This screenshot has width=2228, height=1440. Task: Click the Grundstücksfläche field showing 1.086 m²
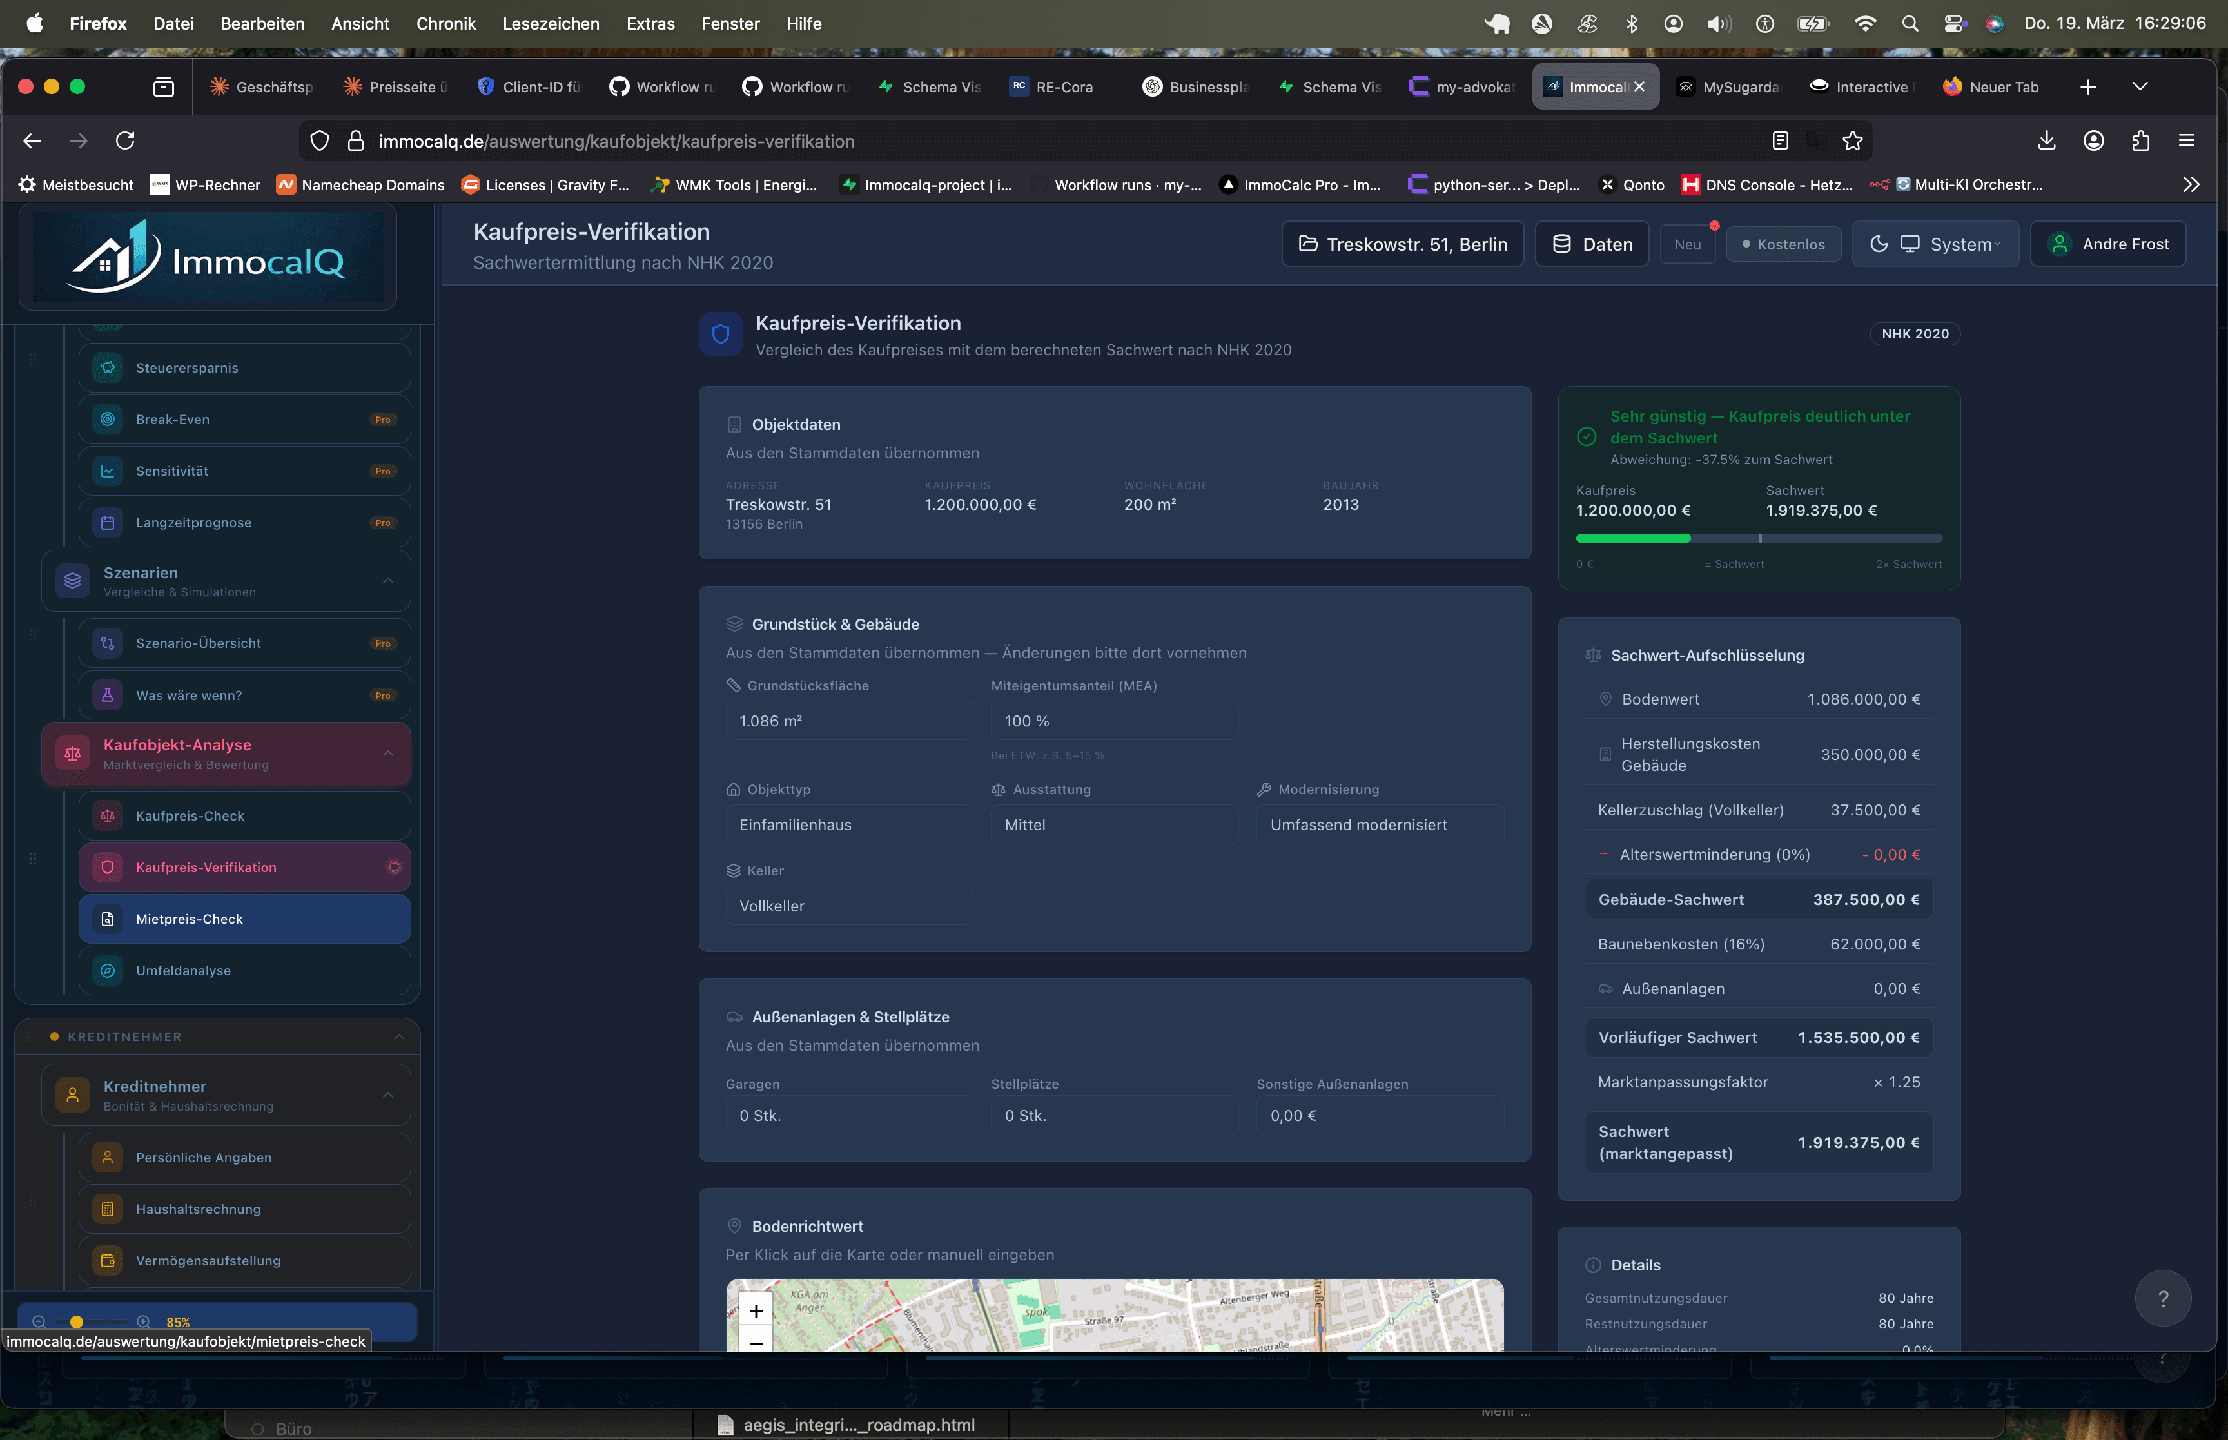[849, 721]
